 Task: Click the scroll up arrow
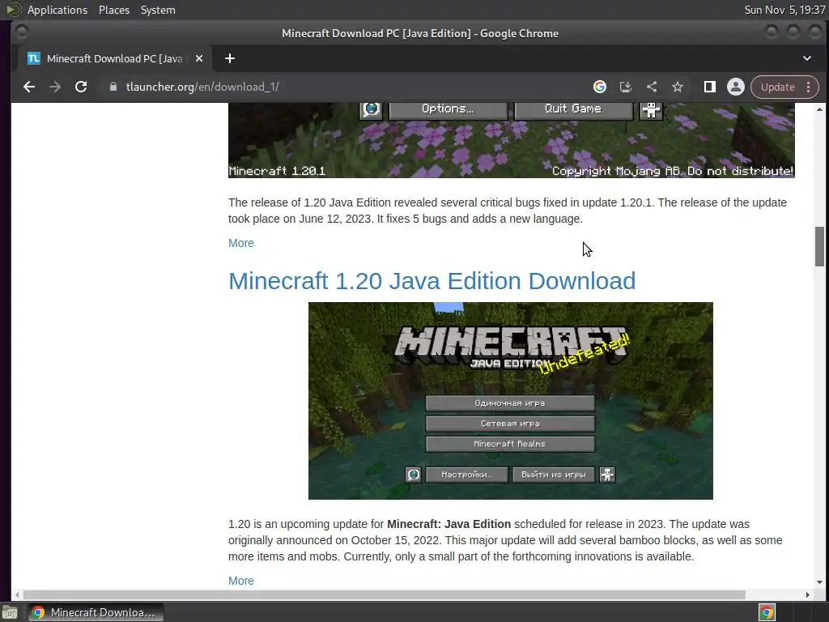[x=819, y=109]
